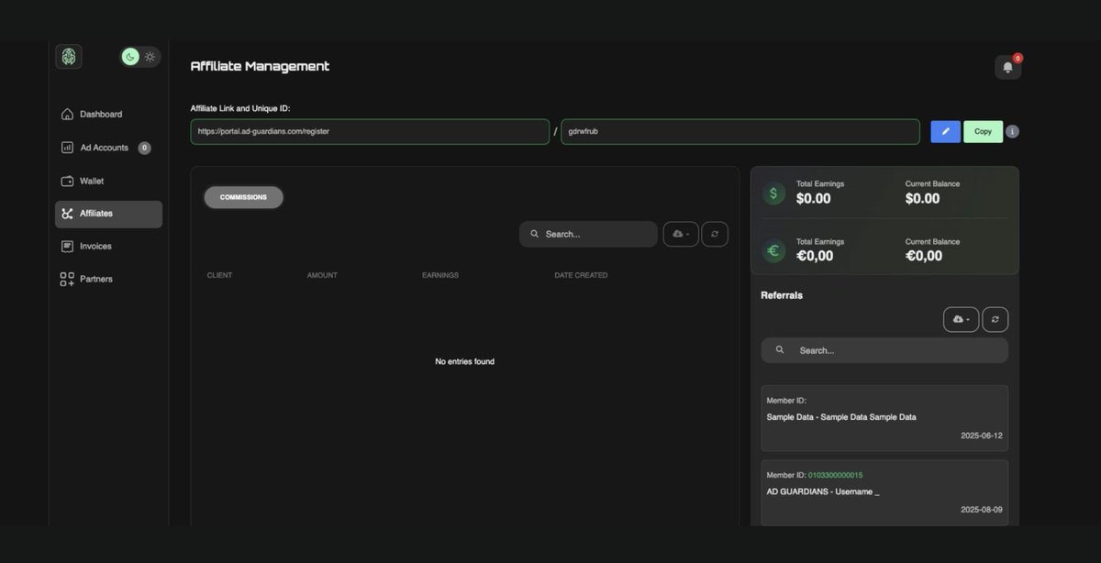
Task: Click the 2025-06-12 referral date
Action: [x=982, y=436]
